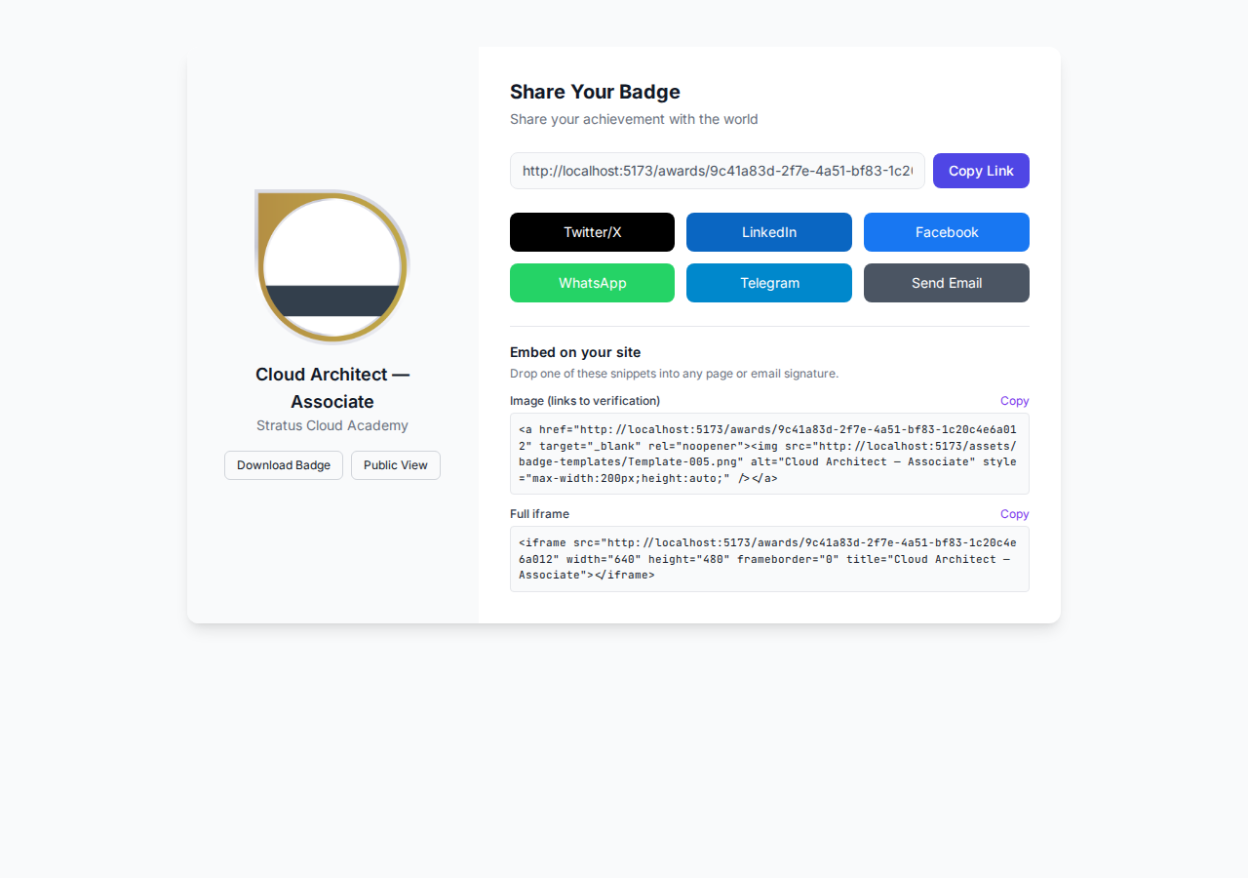Click the badge share URL field
This screenshot has width=1248, height=878.
point(717,171)
